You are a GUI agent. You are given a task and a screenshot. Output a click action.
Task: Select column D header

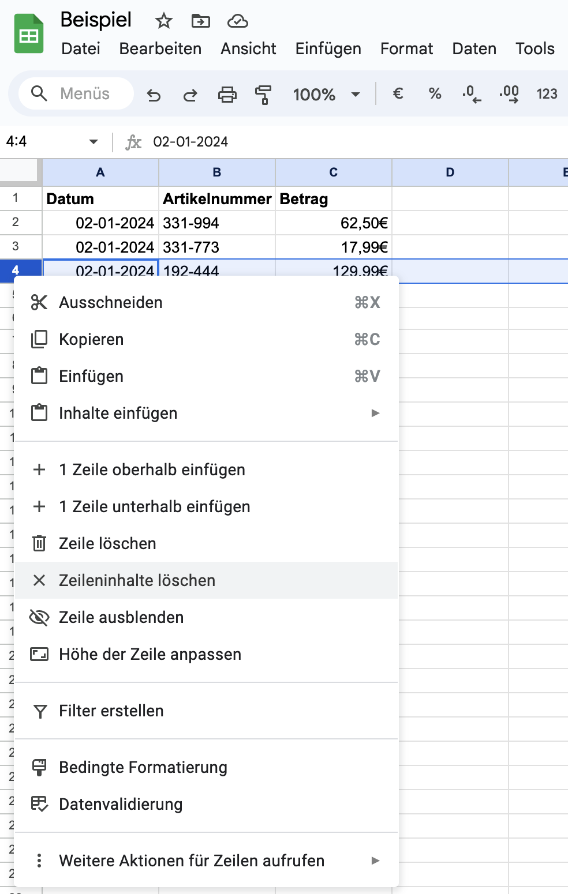[x=450, y=172]
